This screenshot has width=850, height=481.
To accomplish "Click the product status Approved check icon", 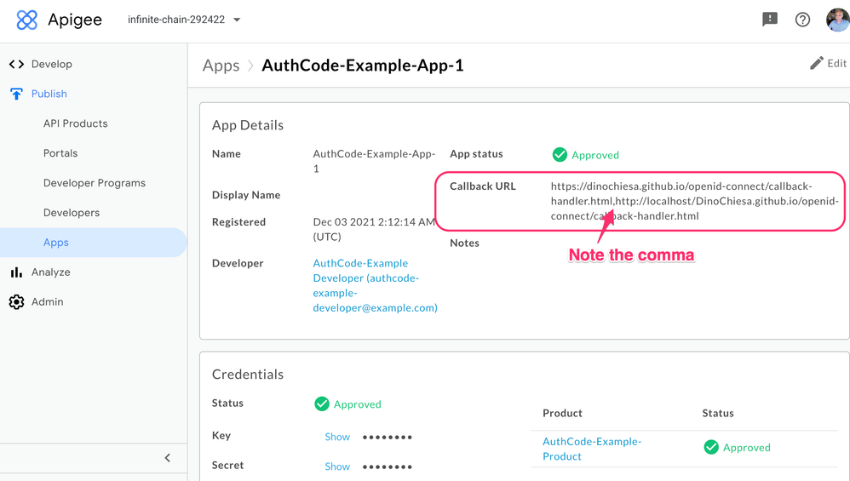I will [x=711, y=448].
